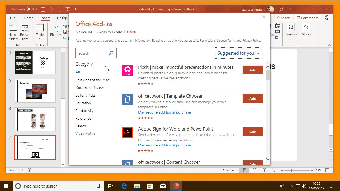This screenshot has width=340, height=191.
Task: Open the Suggested for you sort dropdown
Action: pyautogui.click(x=238, y=53)
